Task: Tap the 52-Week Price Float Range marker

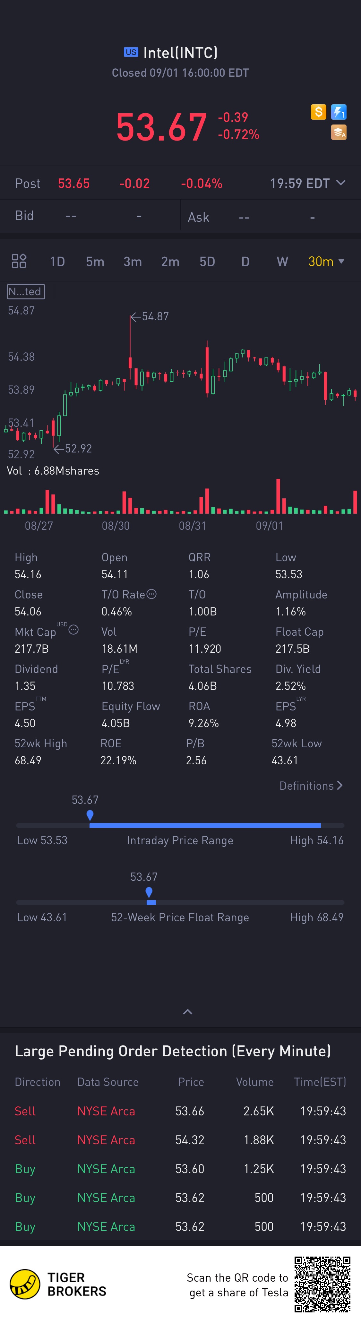Action: (x=149, y=892)
